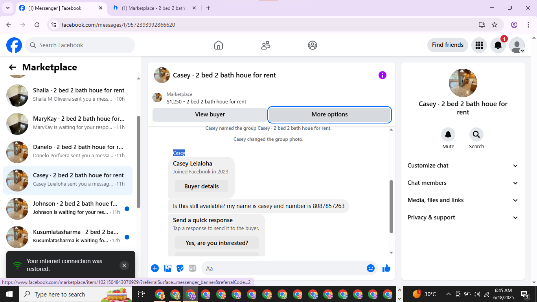This screenshot has width=537, height=302.
Task: Open the emoji picker in message box
Action: pyautogui.click(x=371, y=268)
